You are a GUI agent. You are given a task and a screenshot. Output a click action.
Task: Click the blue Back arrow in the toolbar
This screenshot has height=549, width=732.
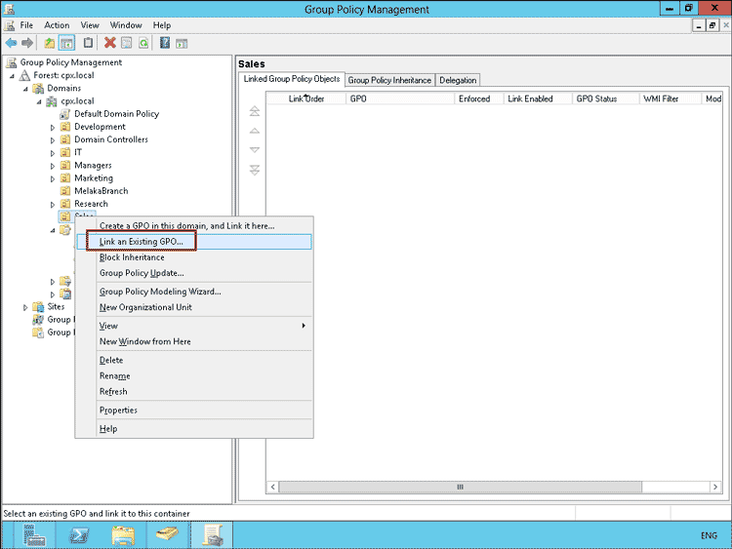[11, 43]
